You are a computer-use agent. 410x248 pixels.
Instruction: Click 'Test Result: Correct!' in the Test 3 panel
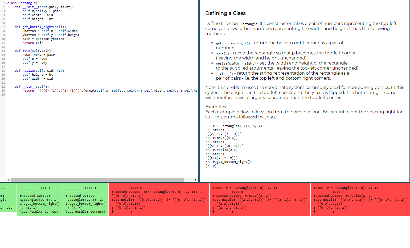(40, 212)
